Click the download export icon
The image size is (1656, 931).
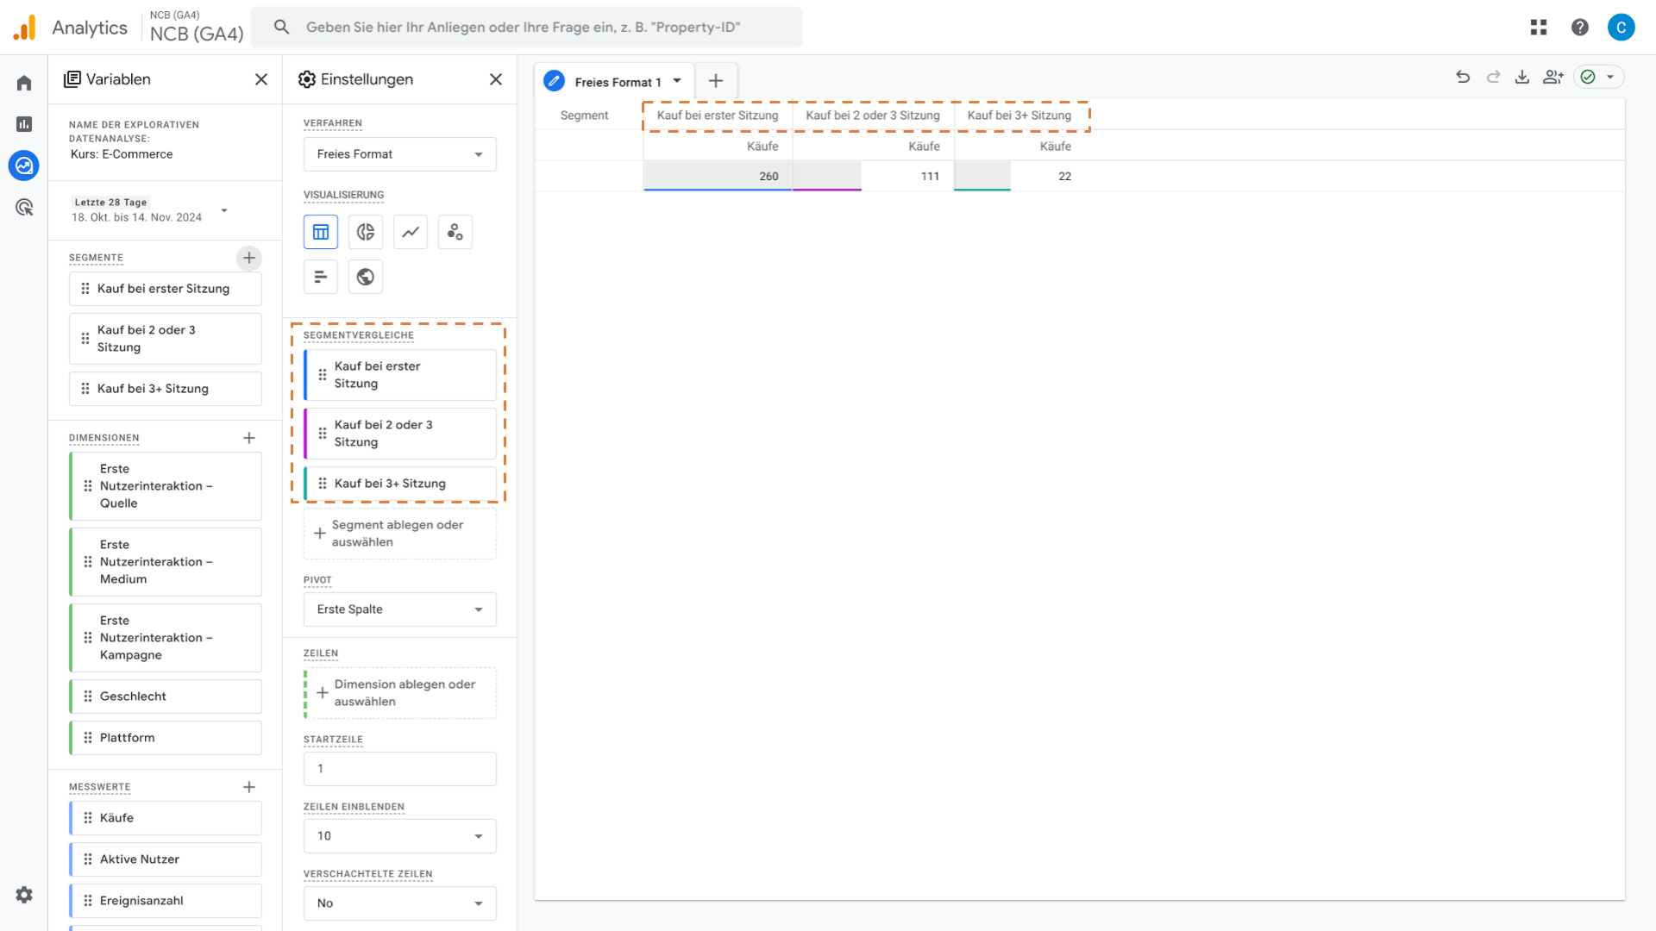1522,77
